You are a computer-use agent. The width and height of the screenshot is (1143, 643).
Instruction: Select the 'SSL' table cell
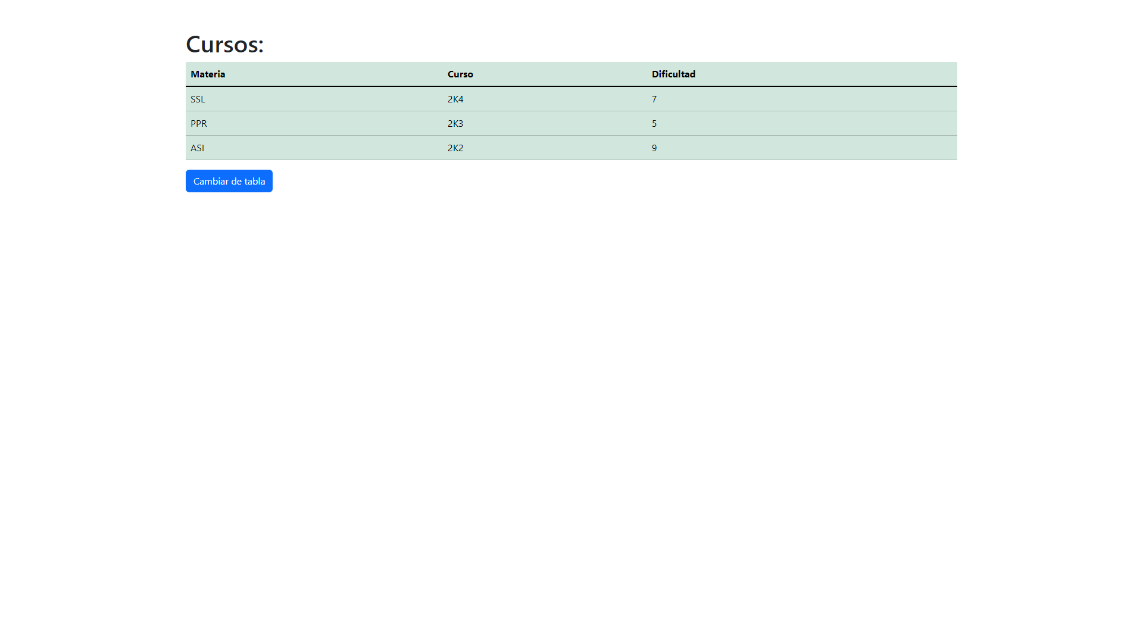click(x=314, y=99)
